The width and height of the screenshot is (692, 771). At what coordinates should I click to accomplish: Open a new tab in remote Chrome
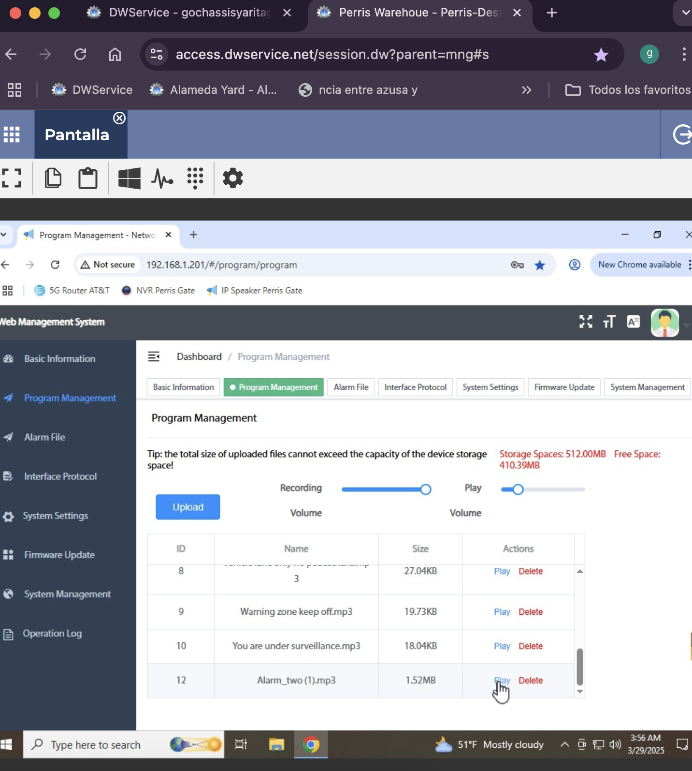pos(193,235)
